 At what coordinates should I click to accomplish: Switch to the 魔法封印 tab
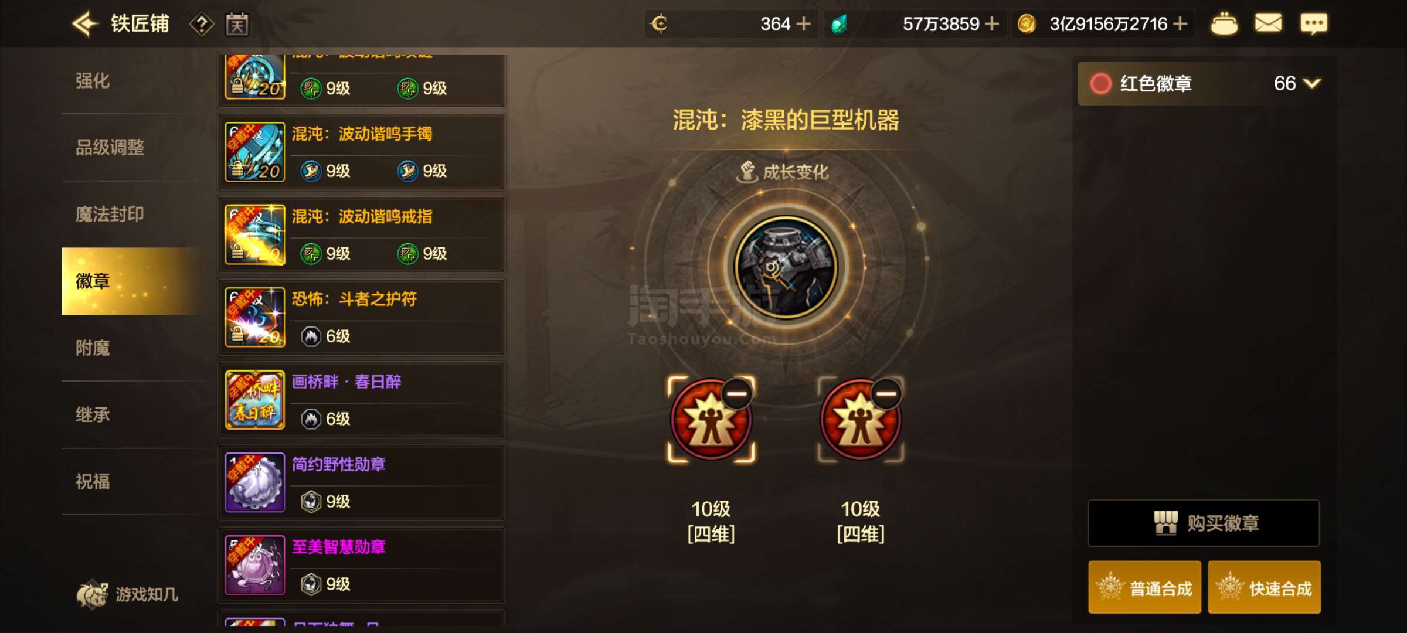pyautogui.click(x=110, y=215)
